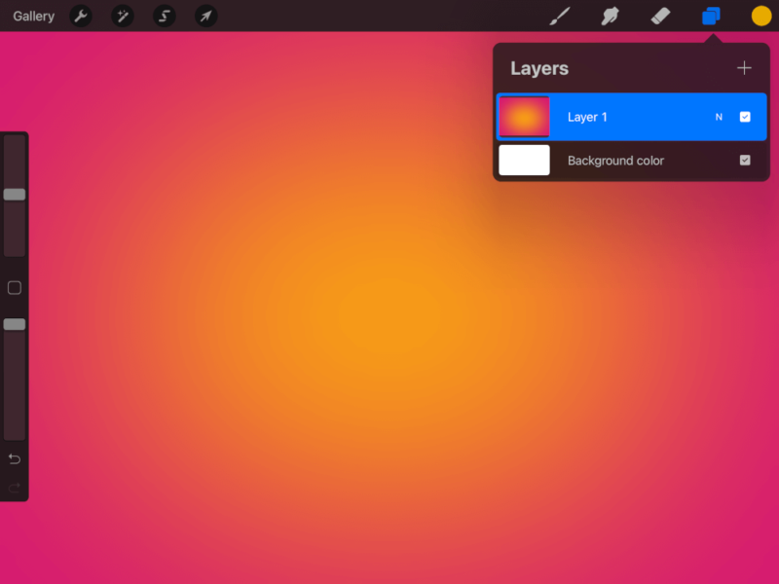779x584 pixels.
Task: Uncheck the Background color layer visibility
Action: pos(746,160)
